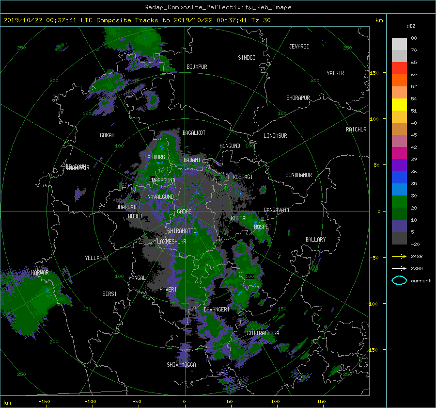Click the -150 value on bottom km axis
436x408 pixels.
pyautogui.click(x=44, y=401)
